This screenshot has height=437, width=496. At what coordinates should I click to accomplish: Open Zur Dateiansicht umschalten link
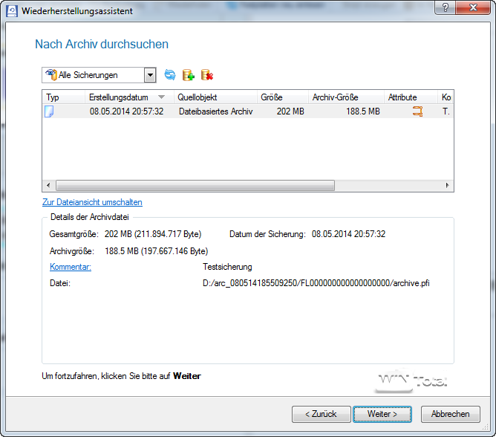click(x=92, y=202)
